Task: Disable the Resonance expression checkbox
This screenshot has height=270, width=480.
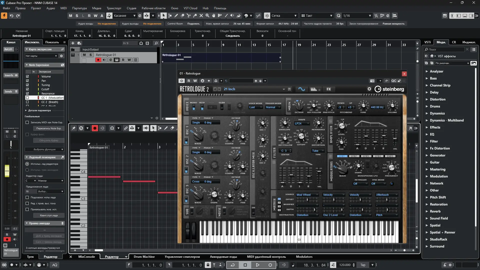Action: (27, 93)
